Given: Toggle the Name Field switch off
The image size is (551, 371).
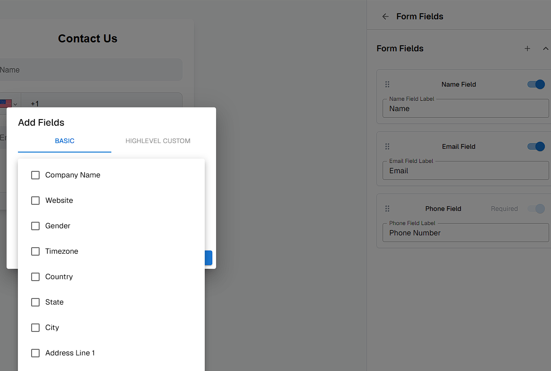Looking at the screenshot, I should point(536,84).
